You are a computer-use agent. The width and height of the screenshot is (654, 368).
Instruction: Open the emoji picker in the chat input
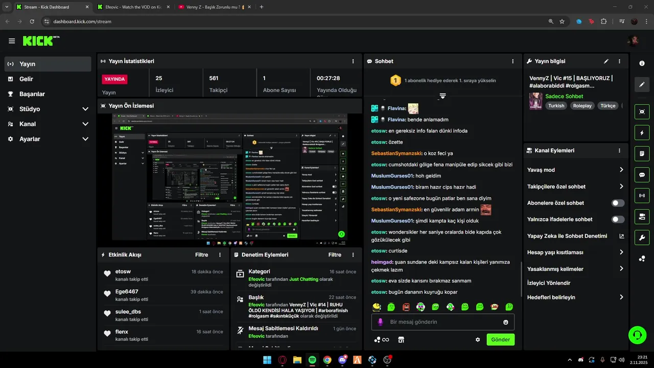(506, 322)
